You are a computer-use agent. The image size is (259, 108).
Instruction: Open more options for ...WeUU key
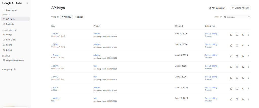pos(248,99)
